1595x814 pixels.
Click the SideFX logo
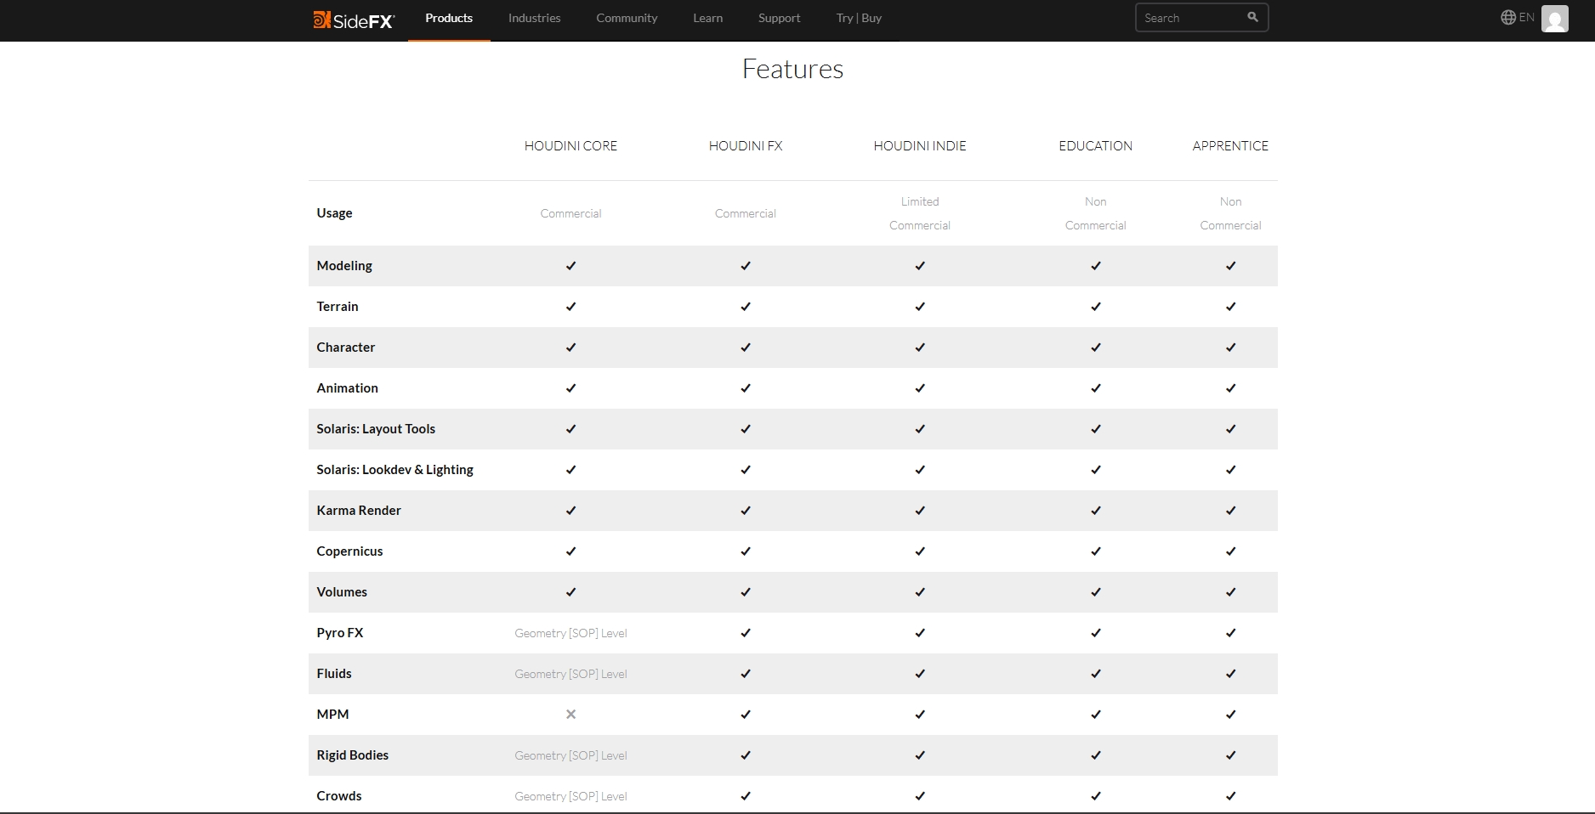pos(354,20)
